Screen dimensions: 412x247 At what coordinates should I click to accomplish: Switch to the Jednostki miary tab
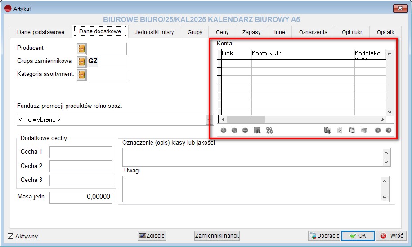coord(155,32)
